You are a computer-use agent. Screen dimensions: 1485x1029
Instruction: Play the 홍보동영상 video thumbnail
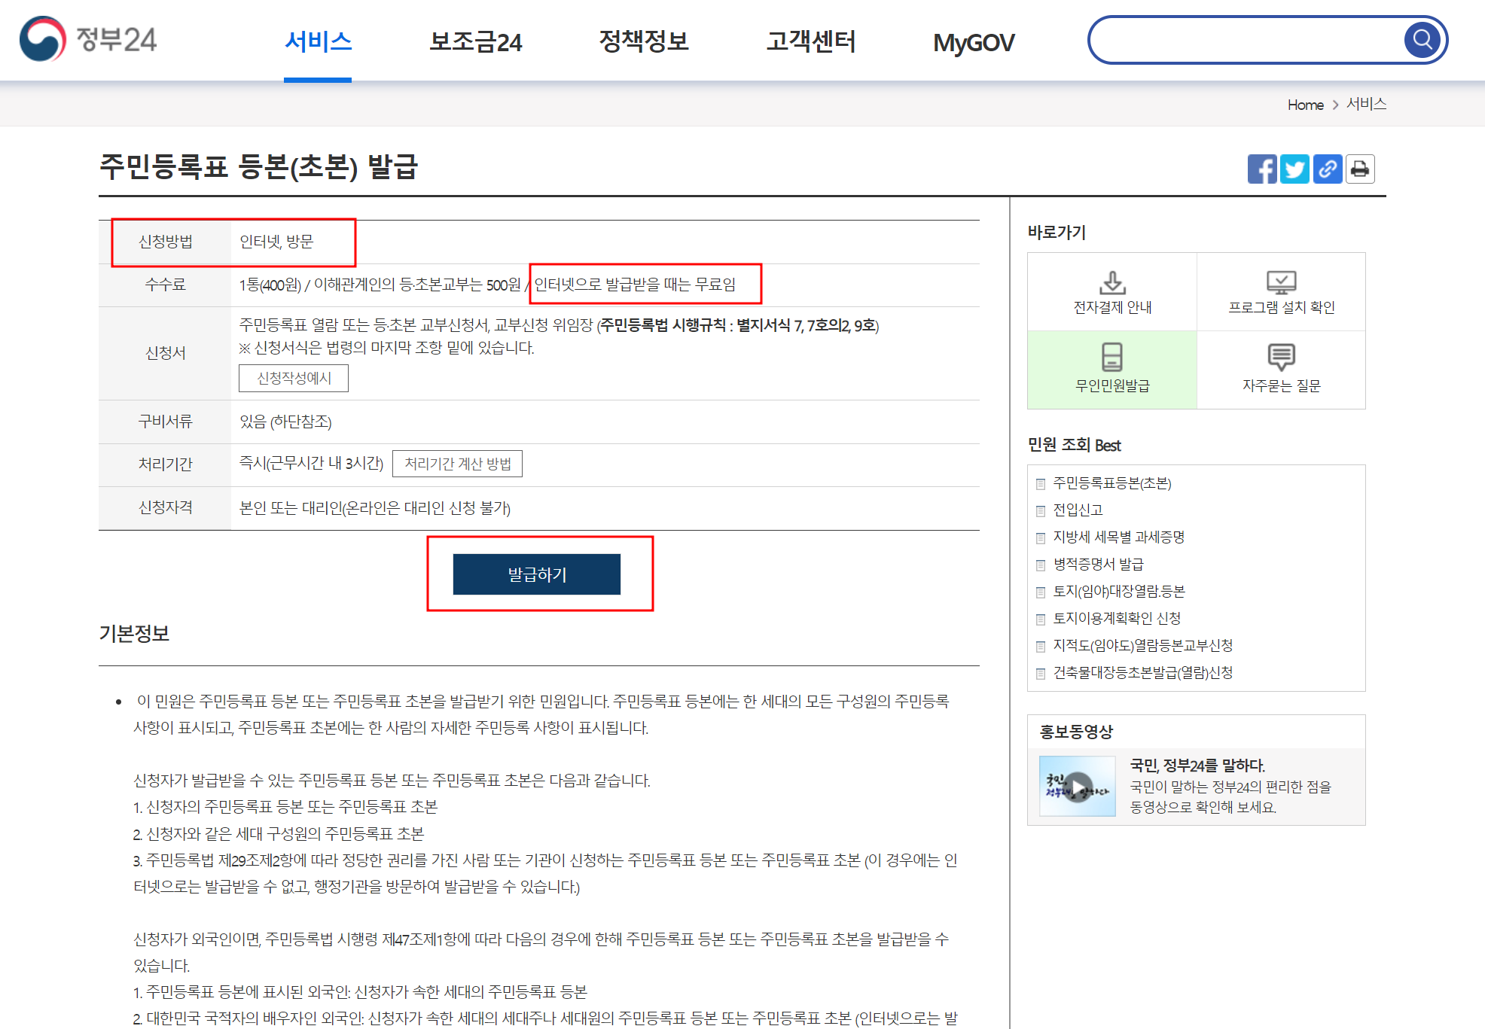click(1078, 787)
